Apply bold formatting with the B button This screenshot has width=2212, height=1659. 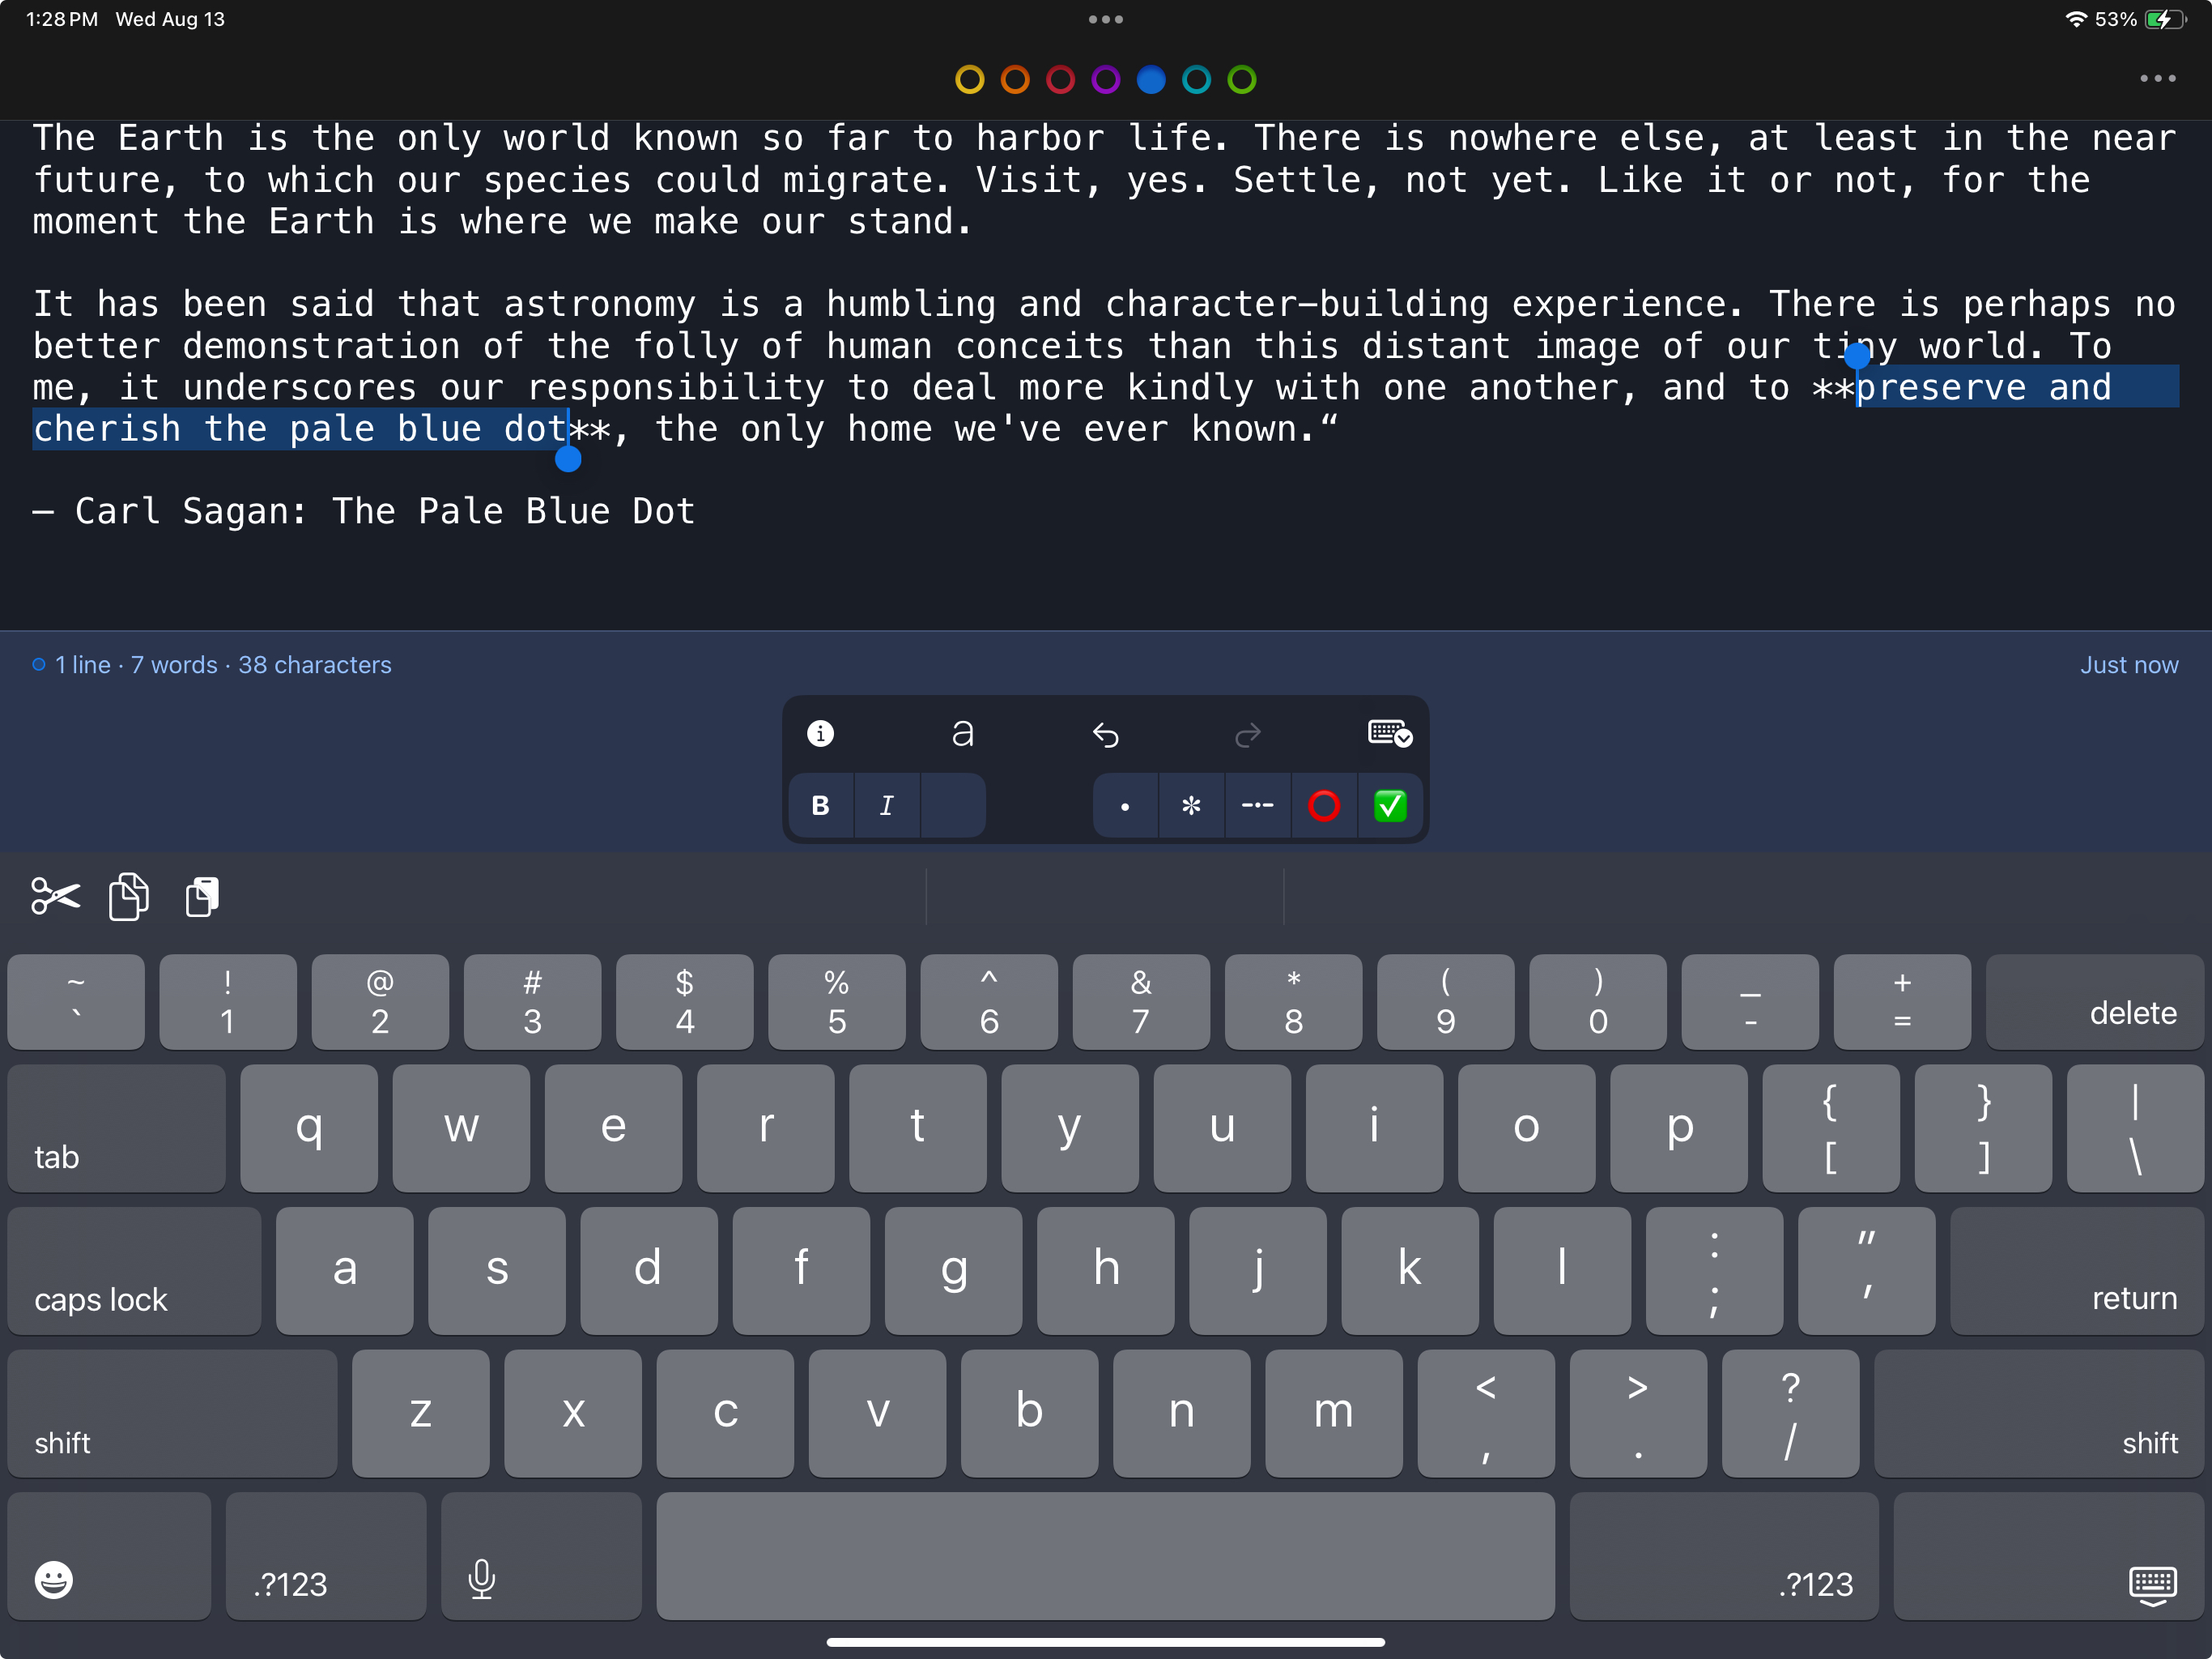coord(821,804)
